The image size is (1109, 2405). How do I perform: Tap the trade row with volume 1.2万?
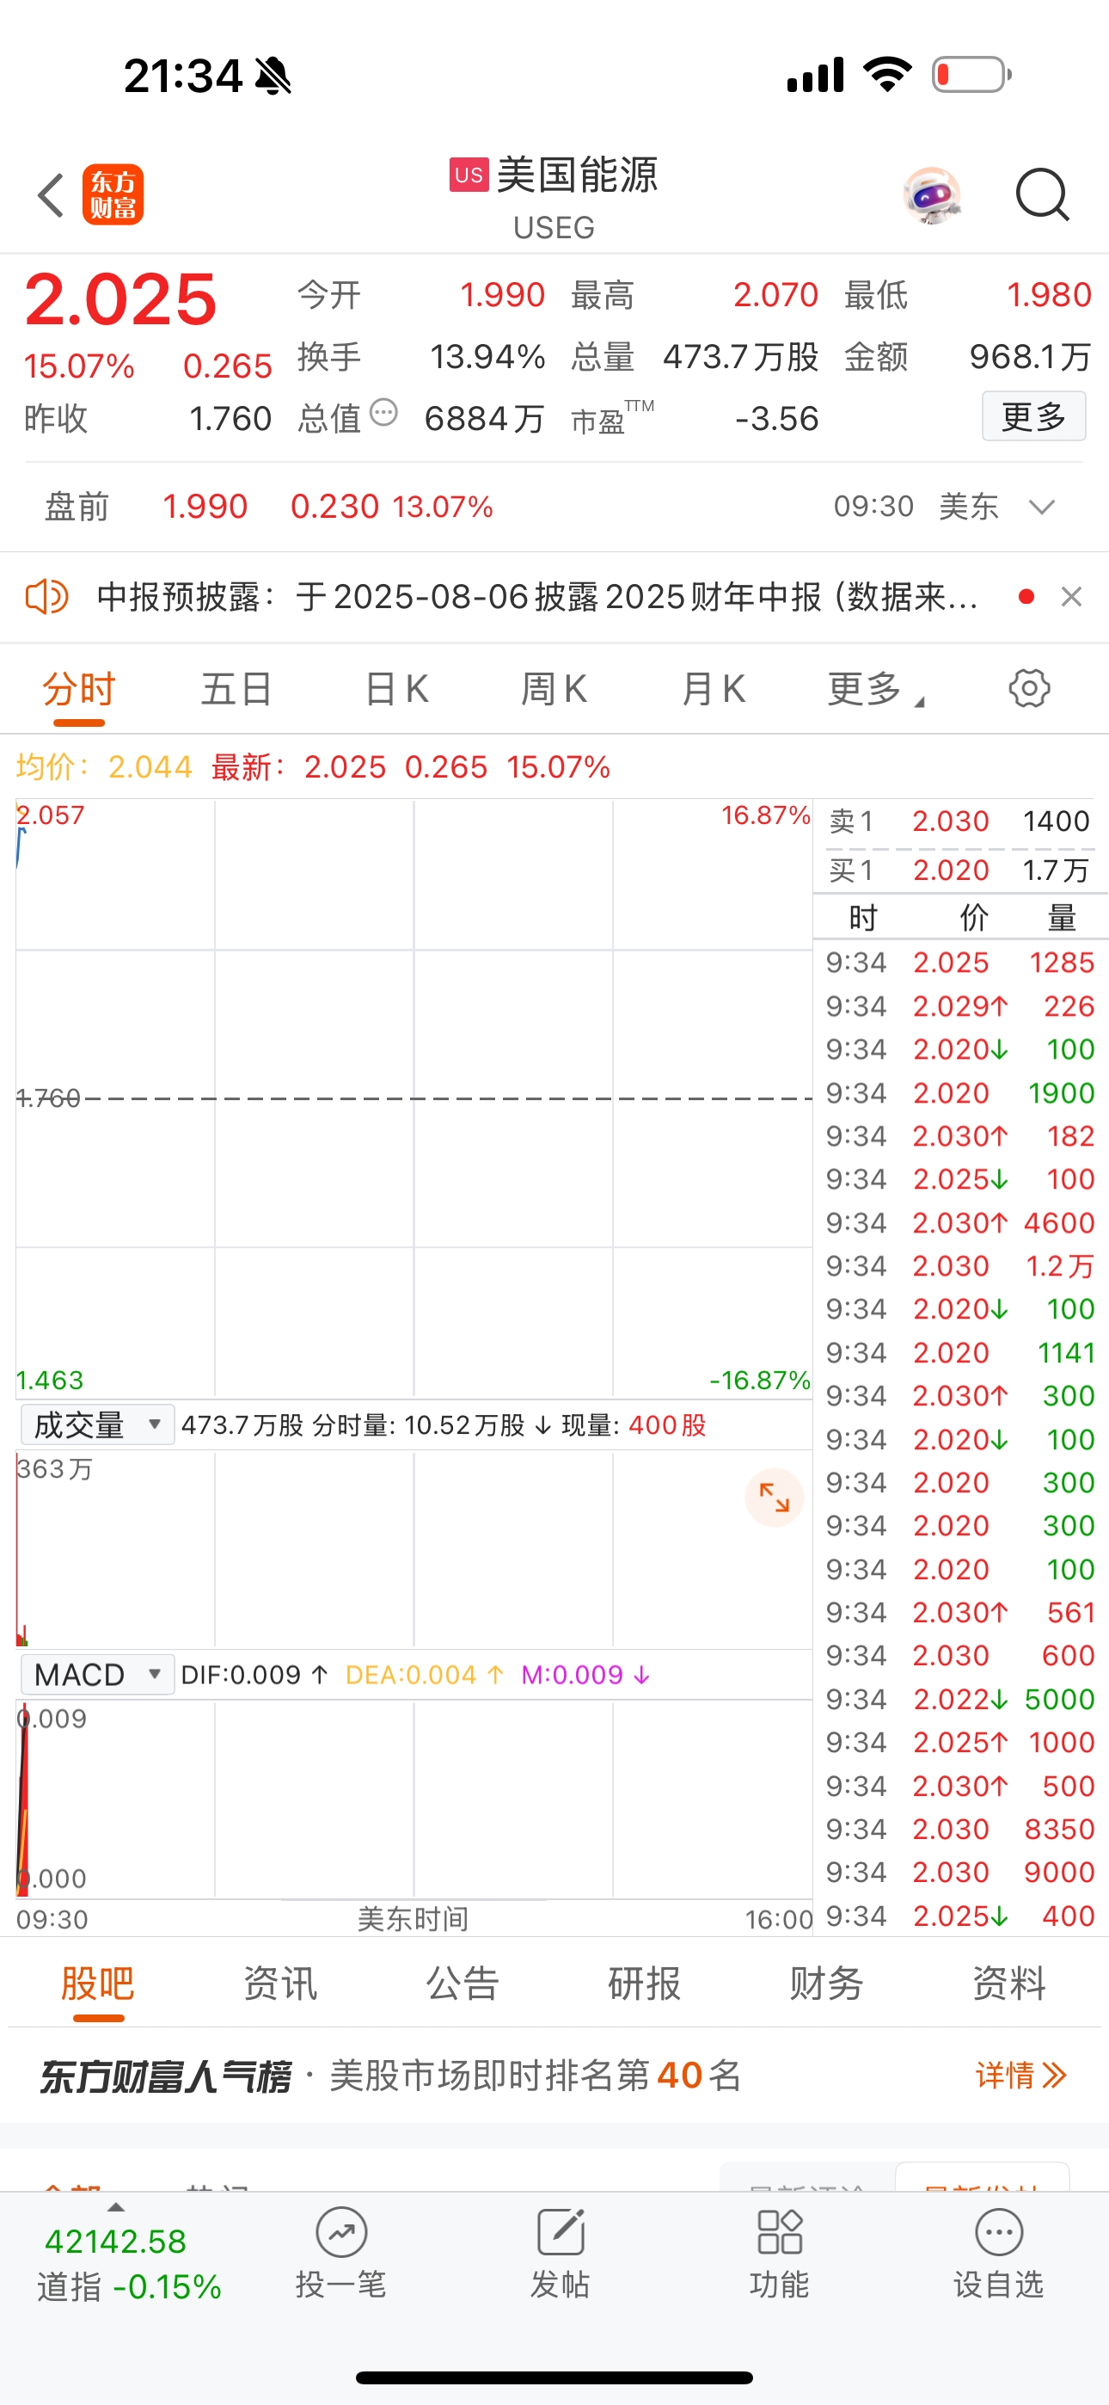(960, 1266)
